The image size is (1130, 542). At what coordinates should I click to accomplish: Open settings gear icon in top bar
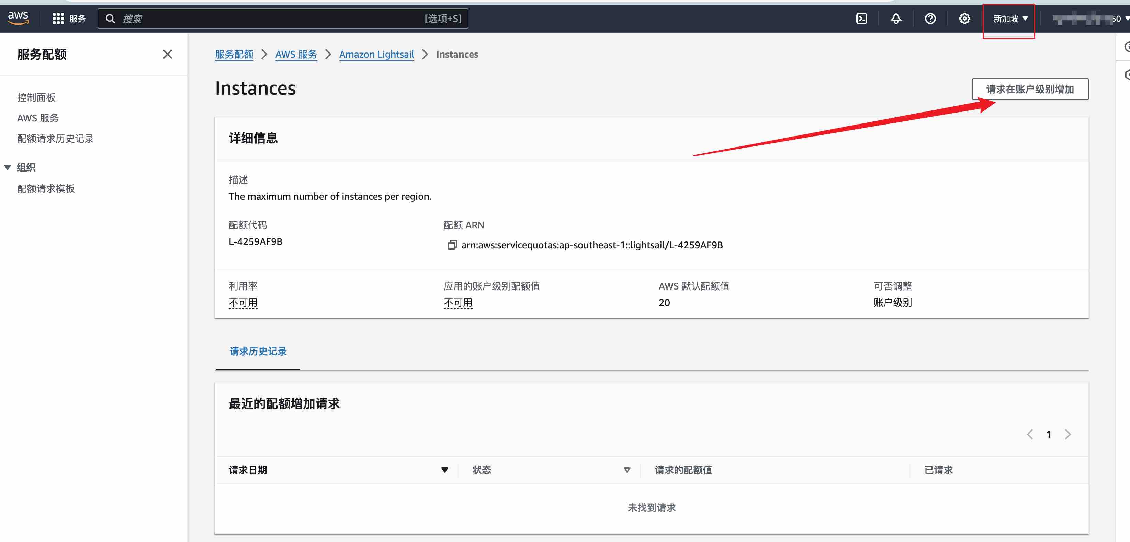pyautogui.click(x=964, y=19)
